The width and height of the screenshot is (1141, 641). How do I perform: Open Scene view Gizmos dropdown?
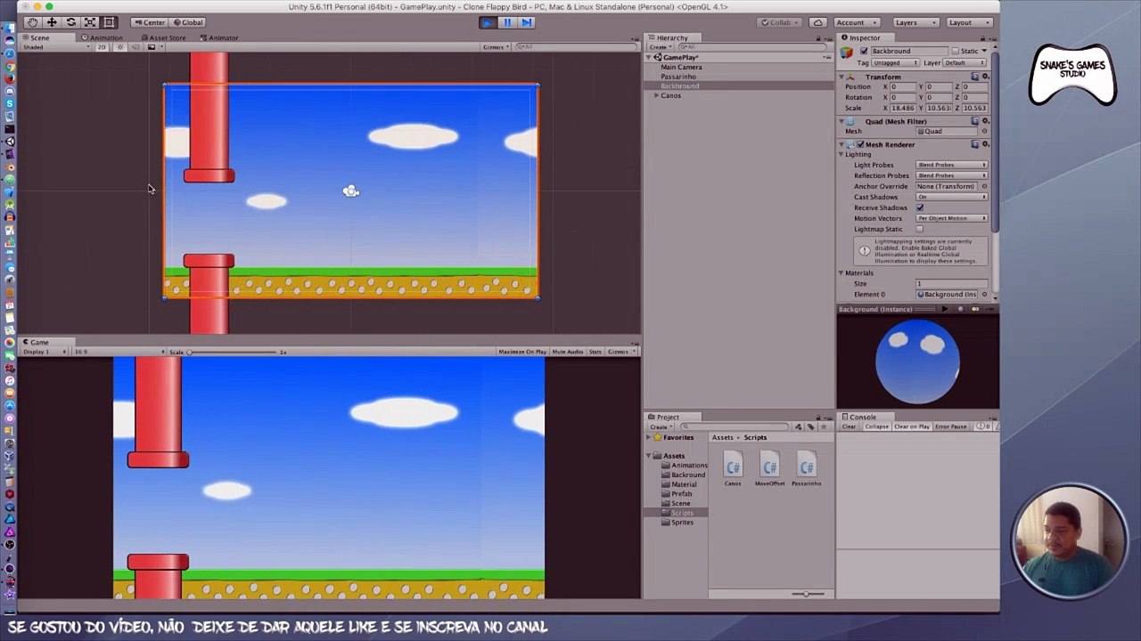pos(495,47)
